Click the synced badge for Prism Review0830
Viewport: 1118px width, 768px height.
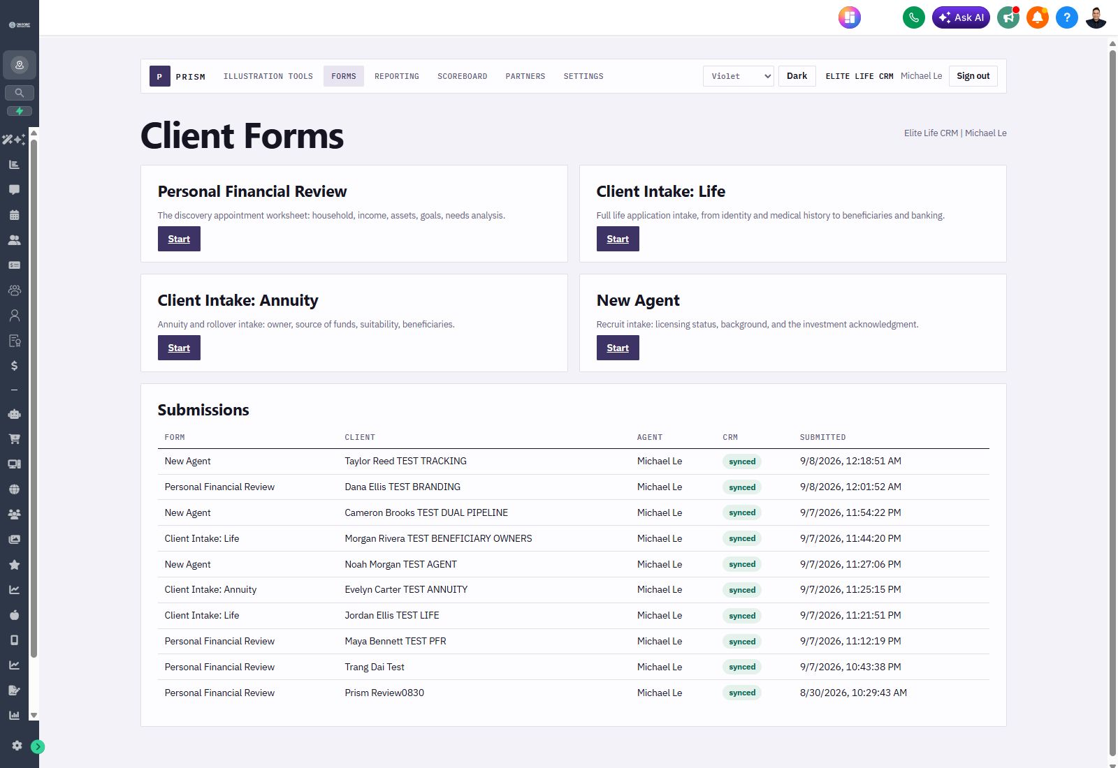point(742,693)
